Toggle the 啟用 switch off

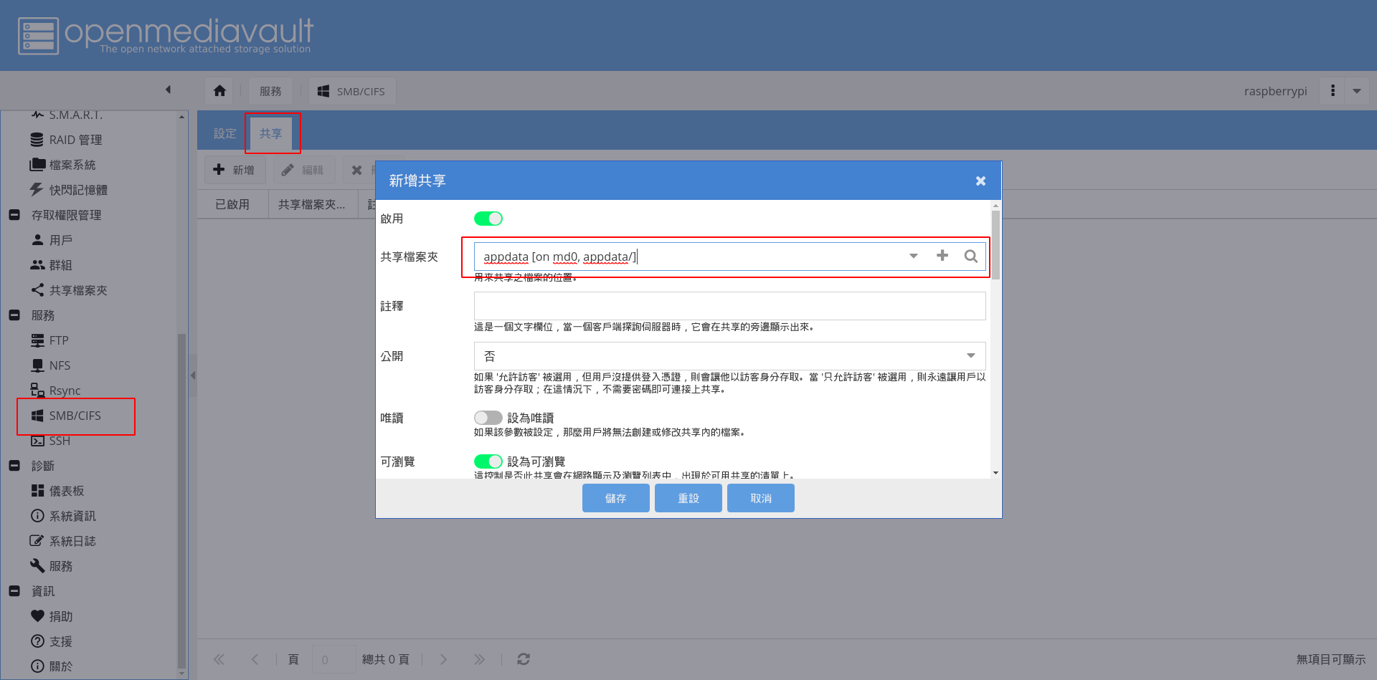(x=488, y=219)
